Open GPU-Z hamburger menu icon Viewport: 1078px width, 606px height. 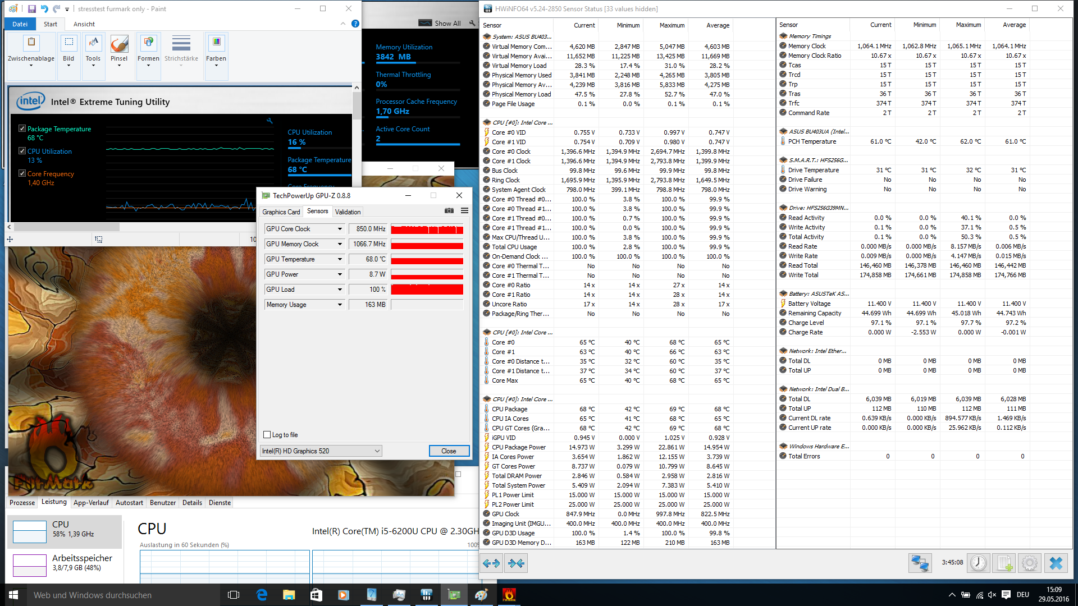coord(464,211)
